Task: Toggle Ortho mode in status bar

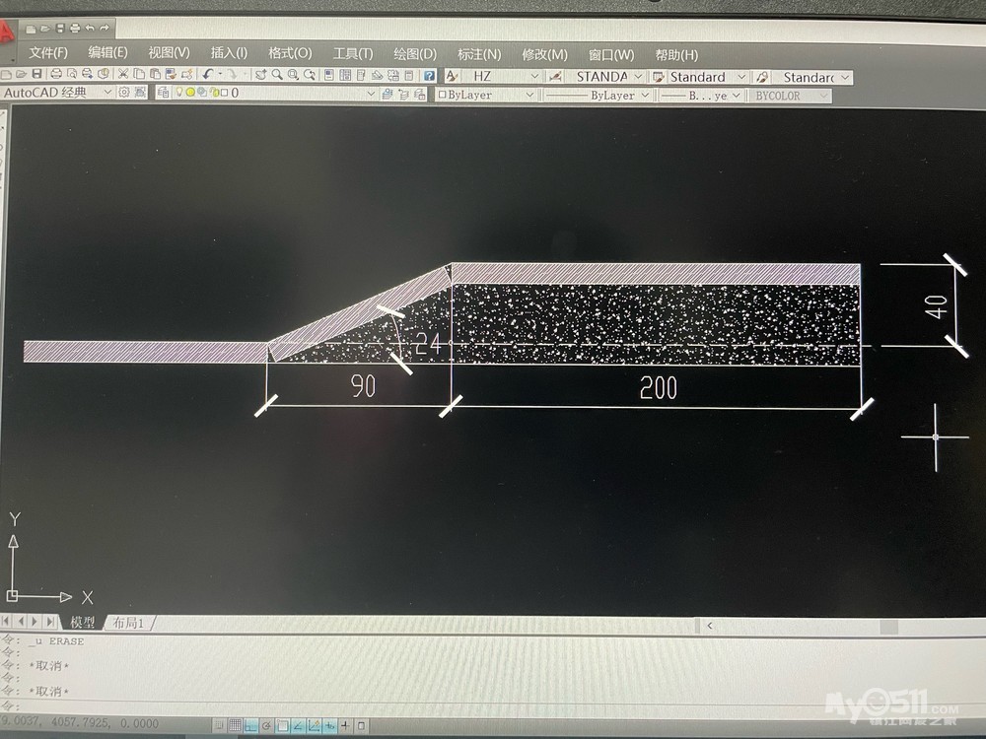Action: [x=251, y=726]
